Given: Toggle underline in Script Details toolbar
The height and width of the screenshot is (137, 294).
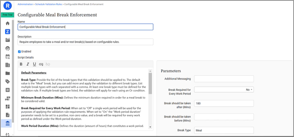Looking at the screenshot, I should pyautogui.click(x=34, y=64).
